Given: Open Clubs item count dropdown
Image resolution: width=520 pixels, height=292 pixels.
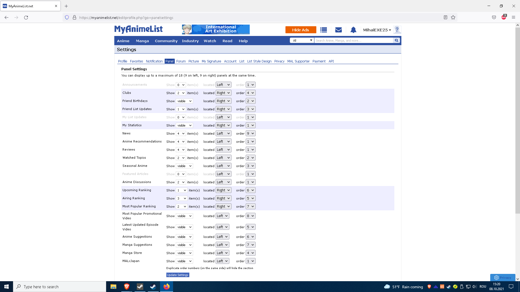Looking at the screenshot, I should point(181,93).
